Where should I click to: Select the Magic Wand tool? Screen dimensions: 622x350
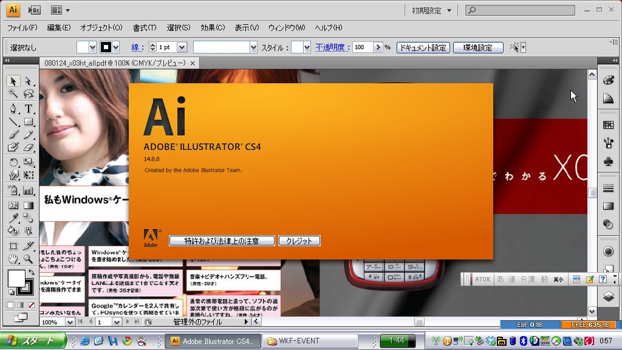(13, 94)
